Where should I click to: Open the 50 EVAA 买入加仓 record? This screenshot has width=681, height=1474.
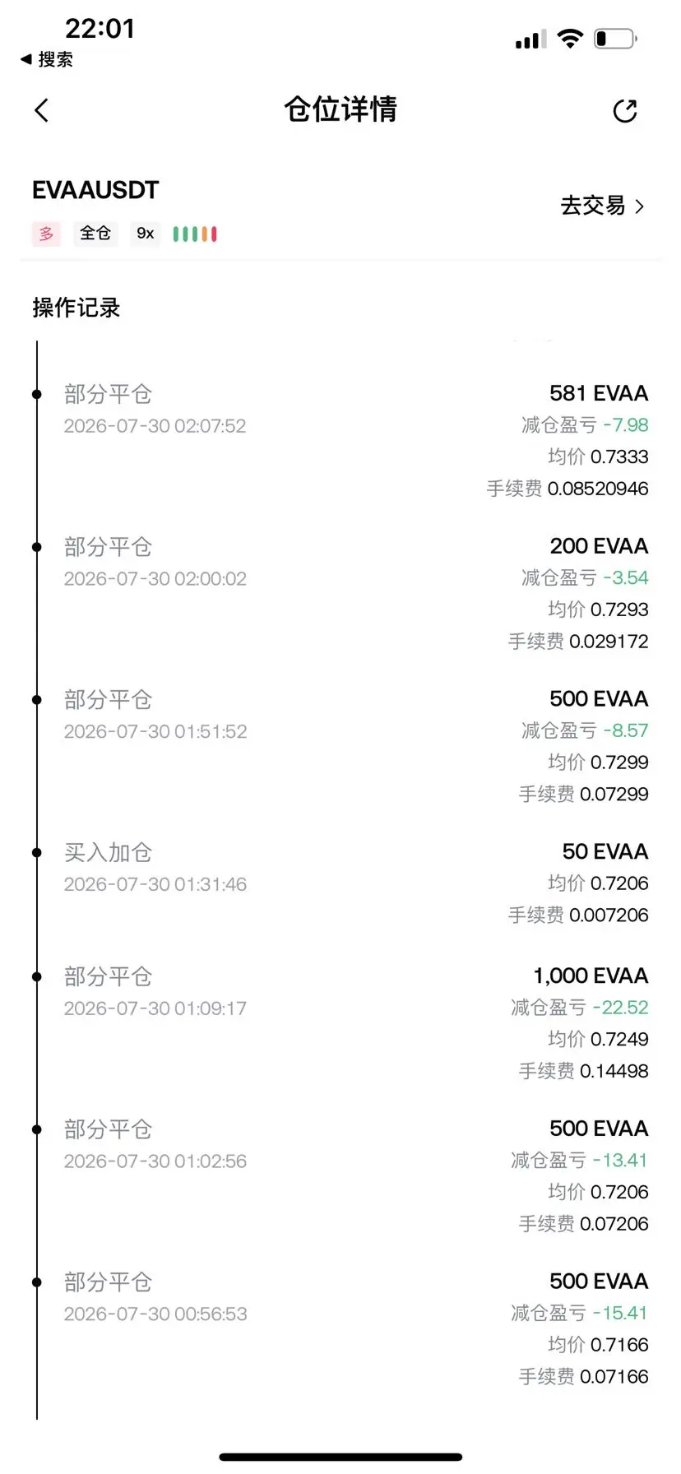tap(340, 883)
